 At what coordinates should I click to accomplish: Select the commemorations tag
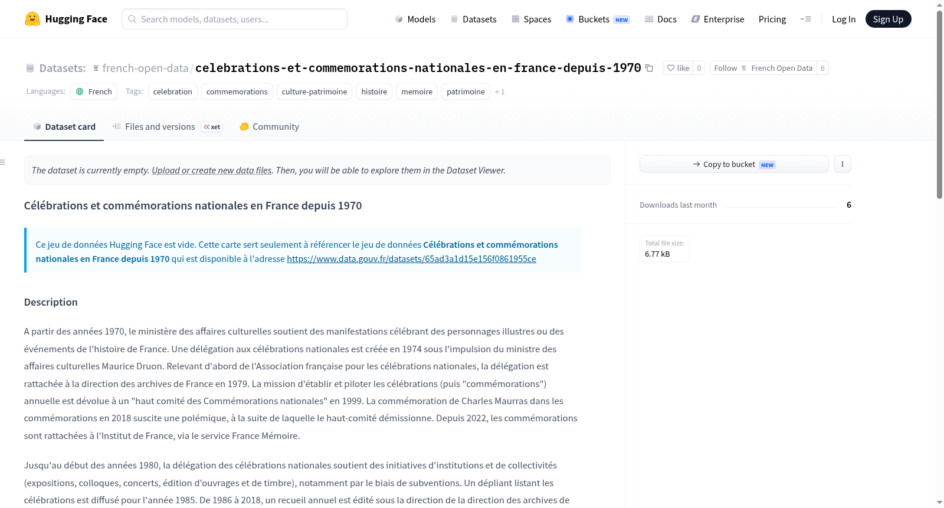pos(237,91)
